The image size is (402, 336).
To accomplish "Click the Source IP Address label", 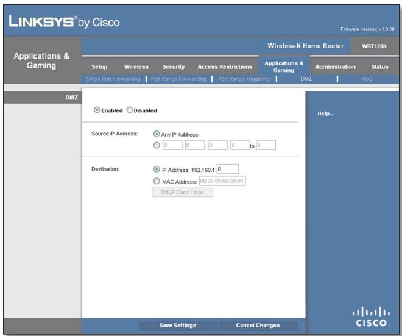I will point(115,134).
